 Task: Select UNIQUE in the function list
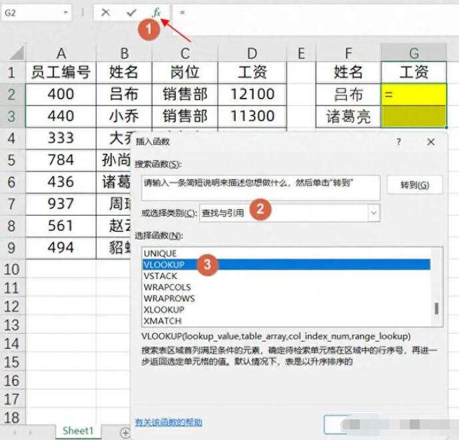click(x=160, y=254)
